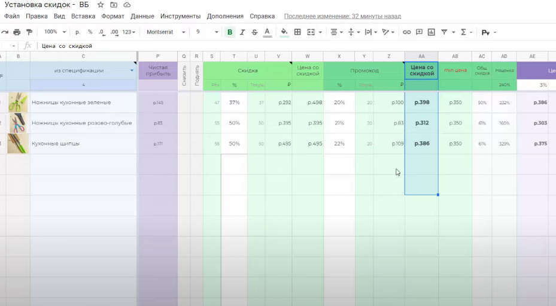The height and width of the screenshot is (306, 556).
Task: Open Montserrat font dropdown
Action: click(166, 32)
